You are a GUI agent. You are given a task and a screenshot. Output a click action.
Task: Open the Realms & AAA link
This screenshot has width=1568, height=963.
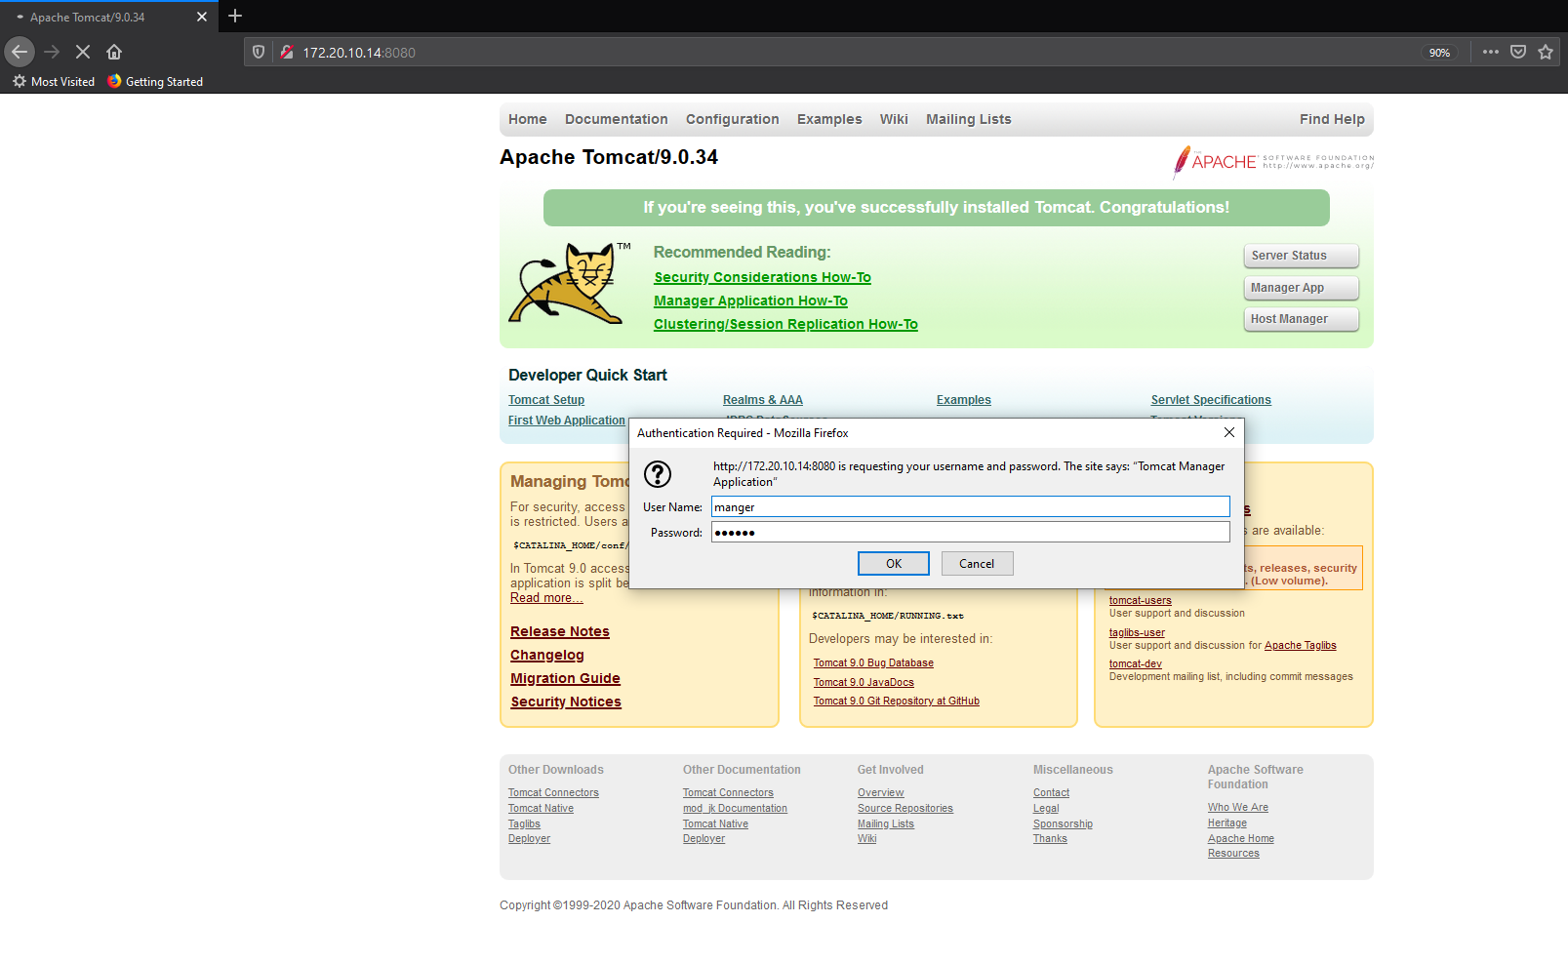click(x=763, y=400)
